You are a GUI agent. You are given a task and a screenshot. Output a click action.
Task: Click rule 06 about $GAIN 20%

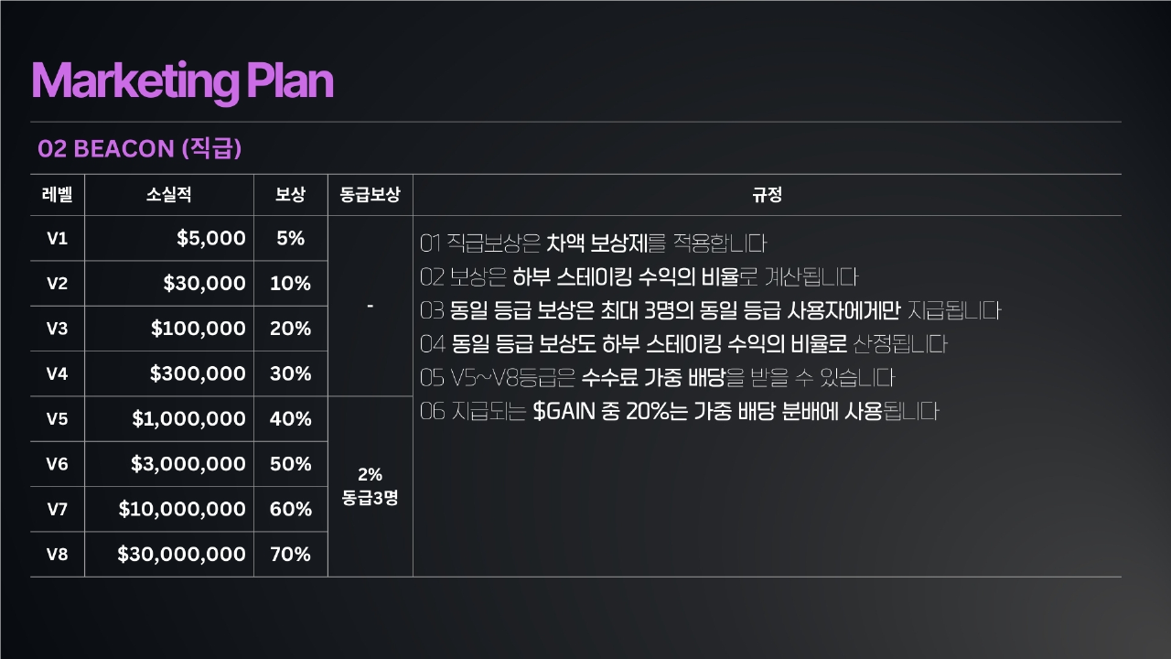point(680,412)
